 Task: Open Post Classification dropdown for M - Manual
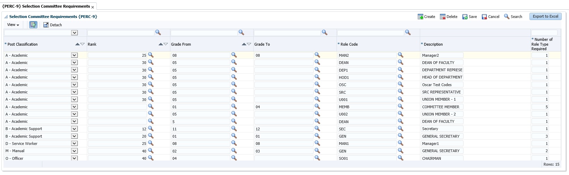click(74, 151)
